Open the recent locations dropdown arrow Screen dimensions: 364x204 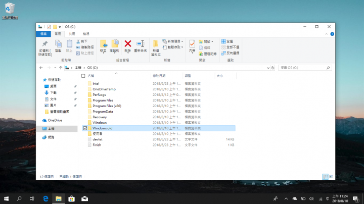pos(55,68)
